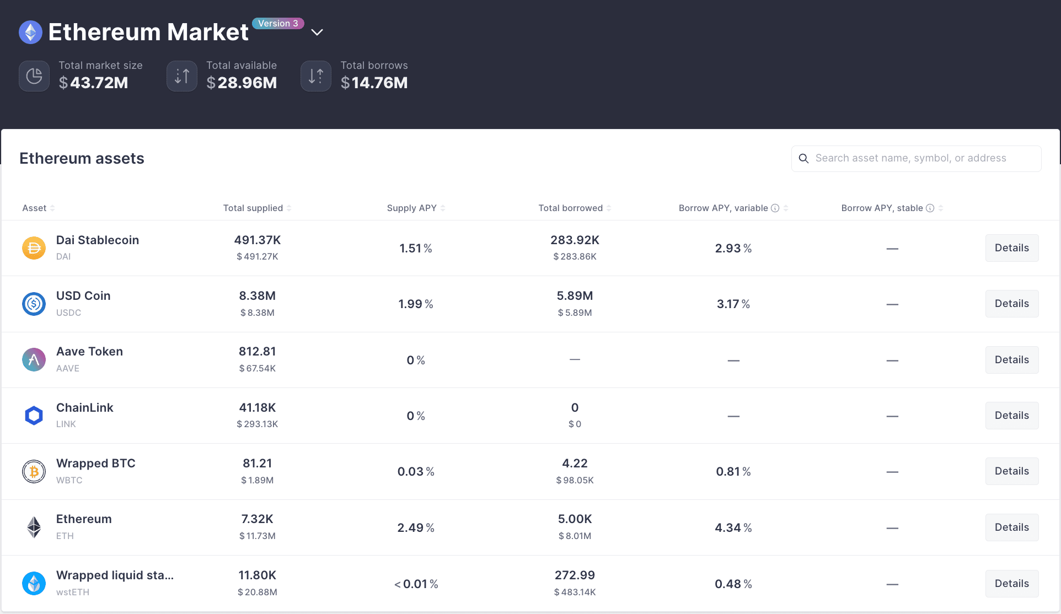Click the wstETH token icon
1061x614 pixels.
(x=34, y=583)
